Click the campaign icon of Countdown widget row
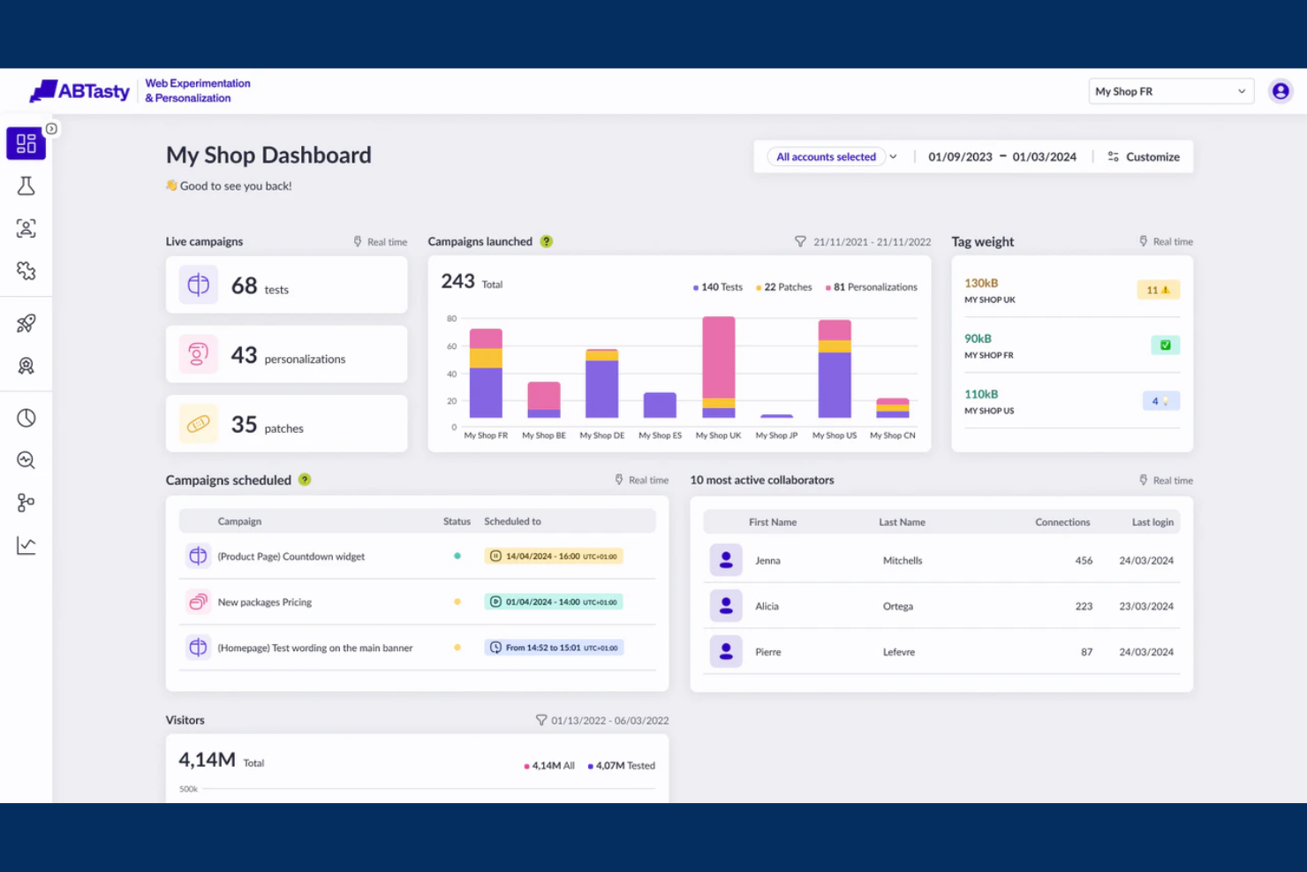 tap(198, 556)
